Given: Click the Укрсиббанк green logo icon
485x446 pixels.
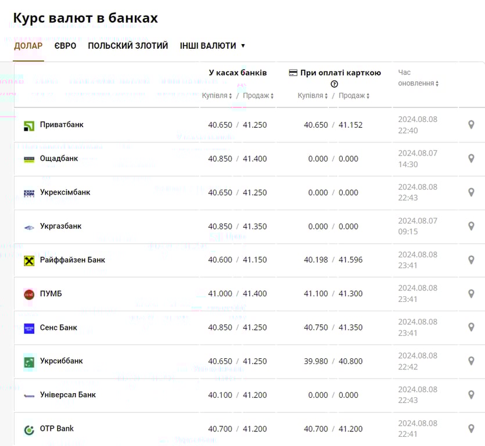Looking at the screenshot, I should click(x=29, y=362).
